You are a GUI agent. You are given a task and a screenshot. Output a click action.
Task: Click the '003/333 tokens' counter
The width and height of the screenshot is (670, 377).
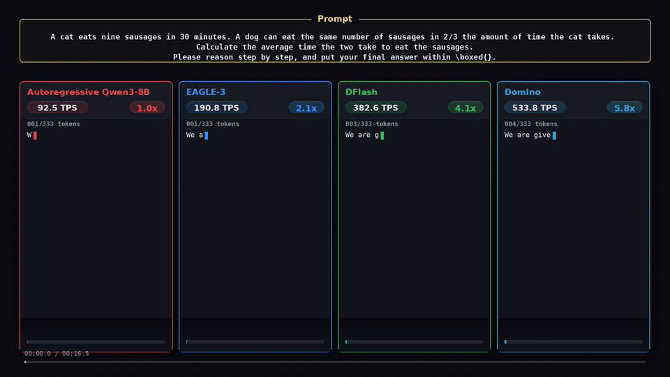click(x=372, y=124)
